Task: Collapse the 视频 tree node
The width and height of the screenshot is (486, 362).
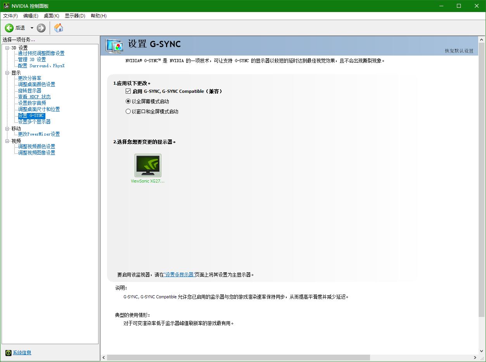Action: coord(7,141)
